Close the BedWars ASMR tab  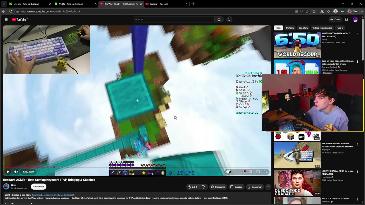tap(141, 4)
